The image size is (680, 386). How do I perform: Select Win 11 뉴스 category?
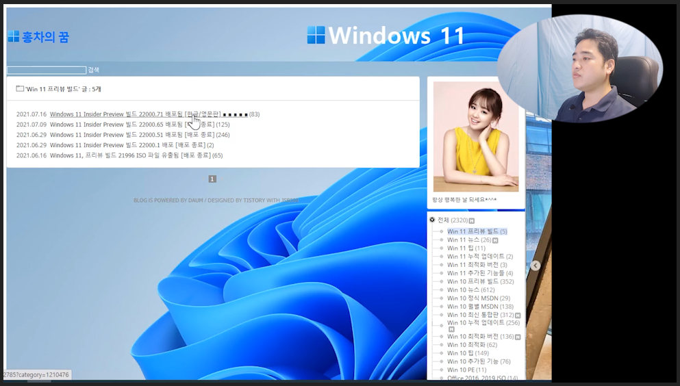pyautogui.click(x=469, y=240)
